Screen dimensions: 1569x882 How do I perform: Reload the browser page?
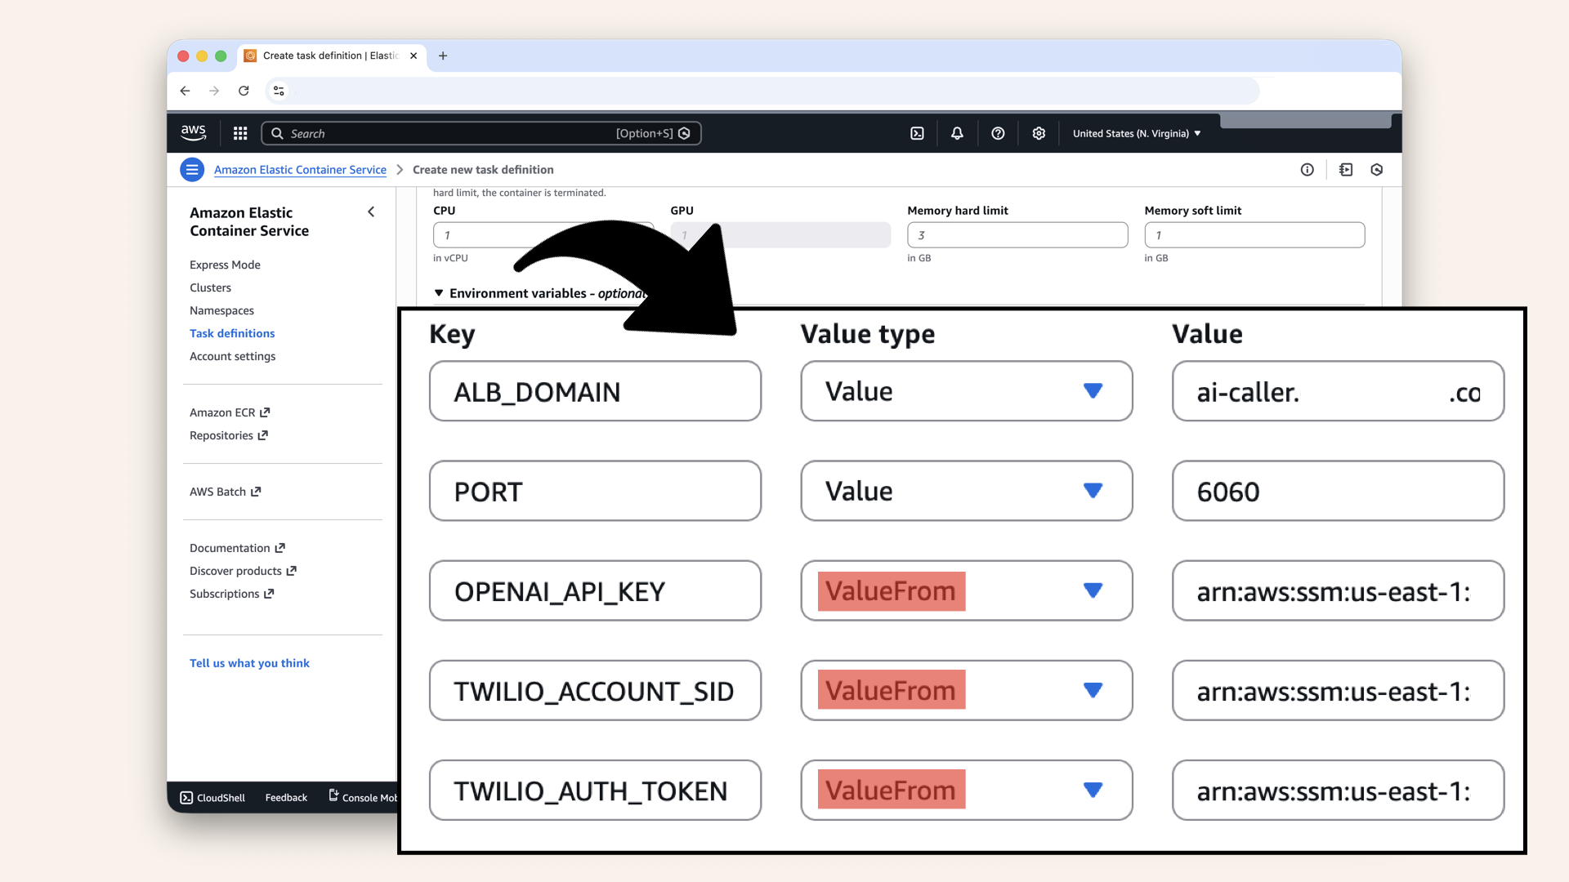pyautogui.click(x=244, y=91)
